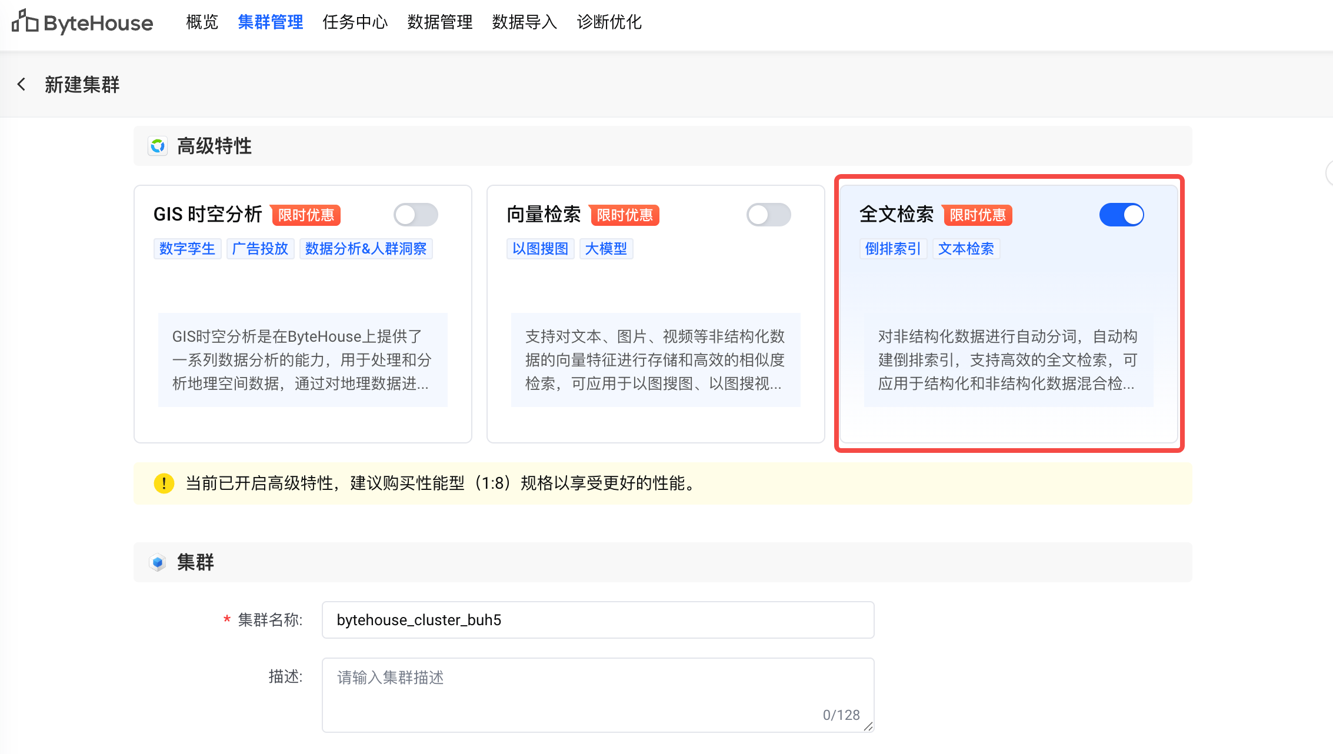Click the 0/128 character counter
Image resolution: width=1333 pixels, height=754 pixels.
pos(841,715)
